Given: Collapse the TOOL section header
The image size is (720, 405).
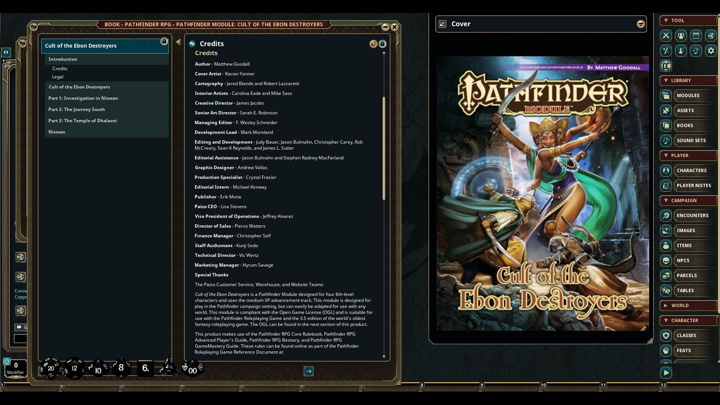Looking at the screenshot, I should point(666,21).
